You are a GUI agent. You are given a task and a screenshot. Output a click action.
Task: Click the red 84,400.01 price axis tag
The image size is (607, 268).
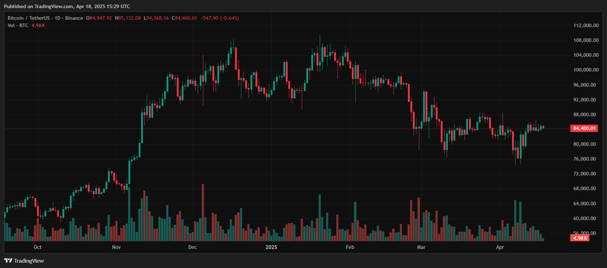pos(584,128)
